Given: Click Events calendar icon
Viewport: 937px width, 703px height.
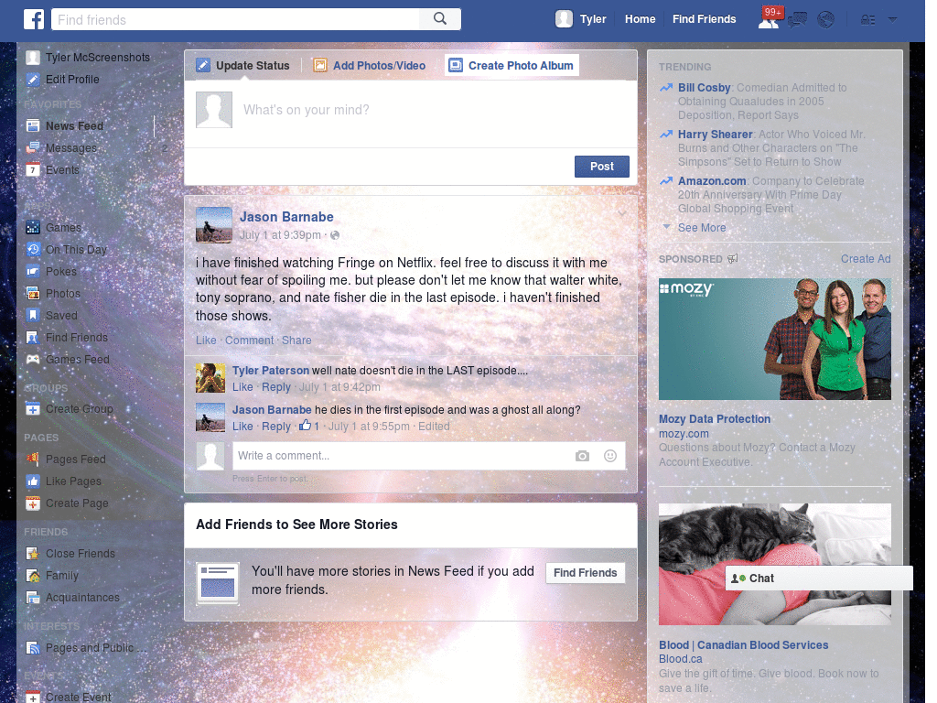Looking at the screenshot, I should coord(33,169).
